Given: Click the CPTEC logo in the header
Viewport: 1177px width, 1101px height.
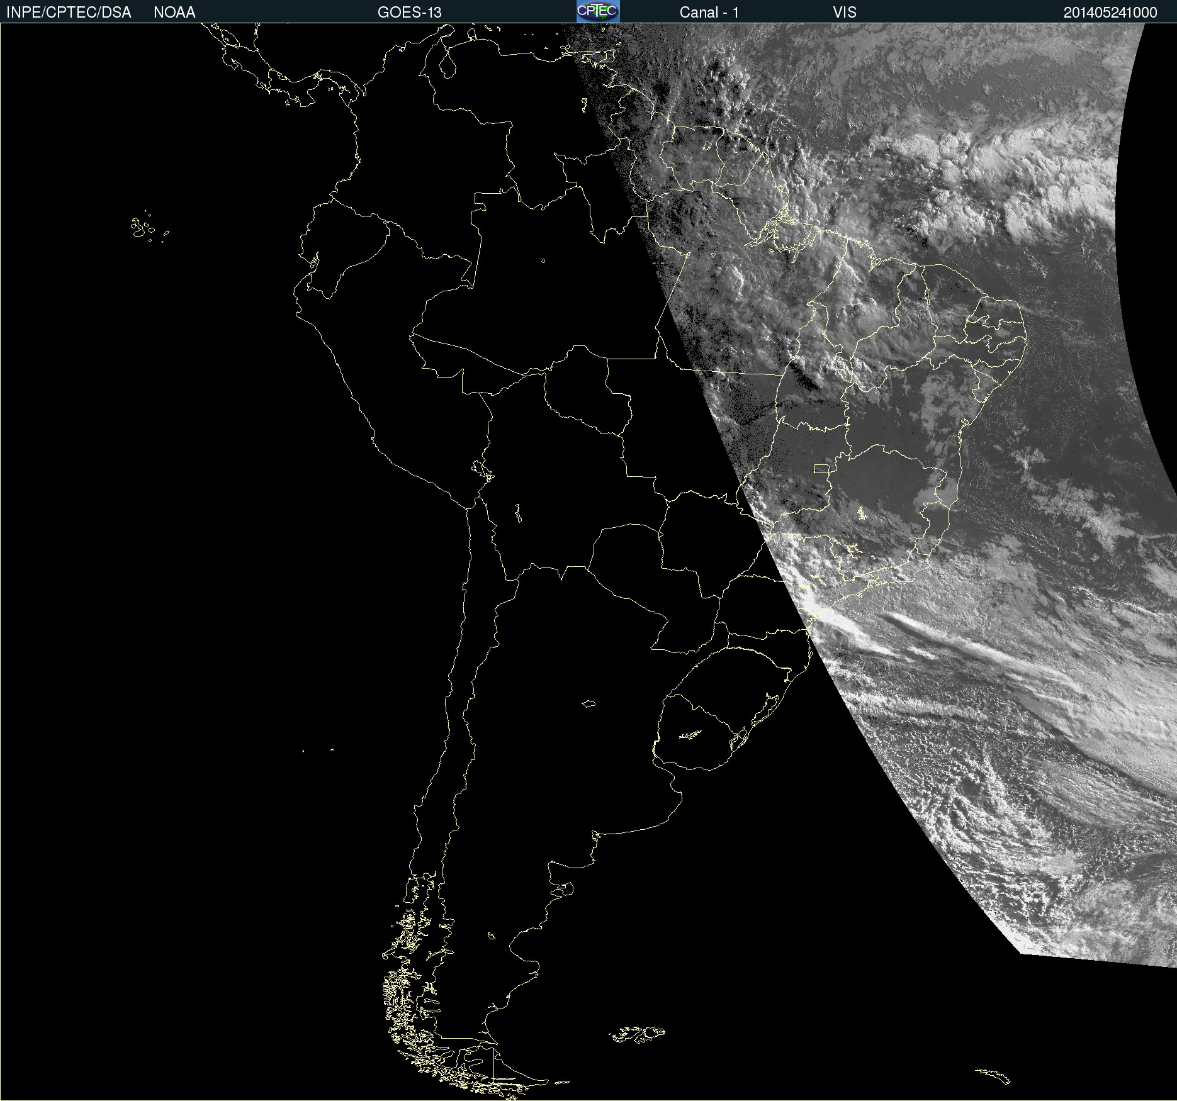Looking at the screenshot, I should tap(598, 11).
